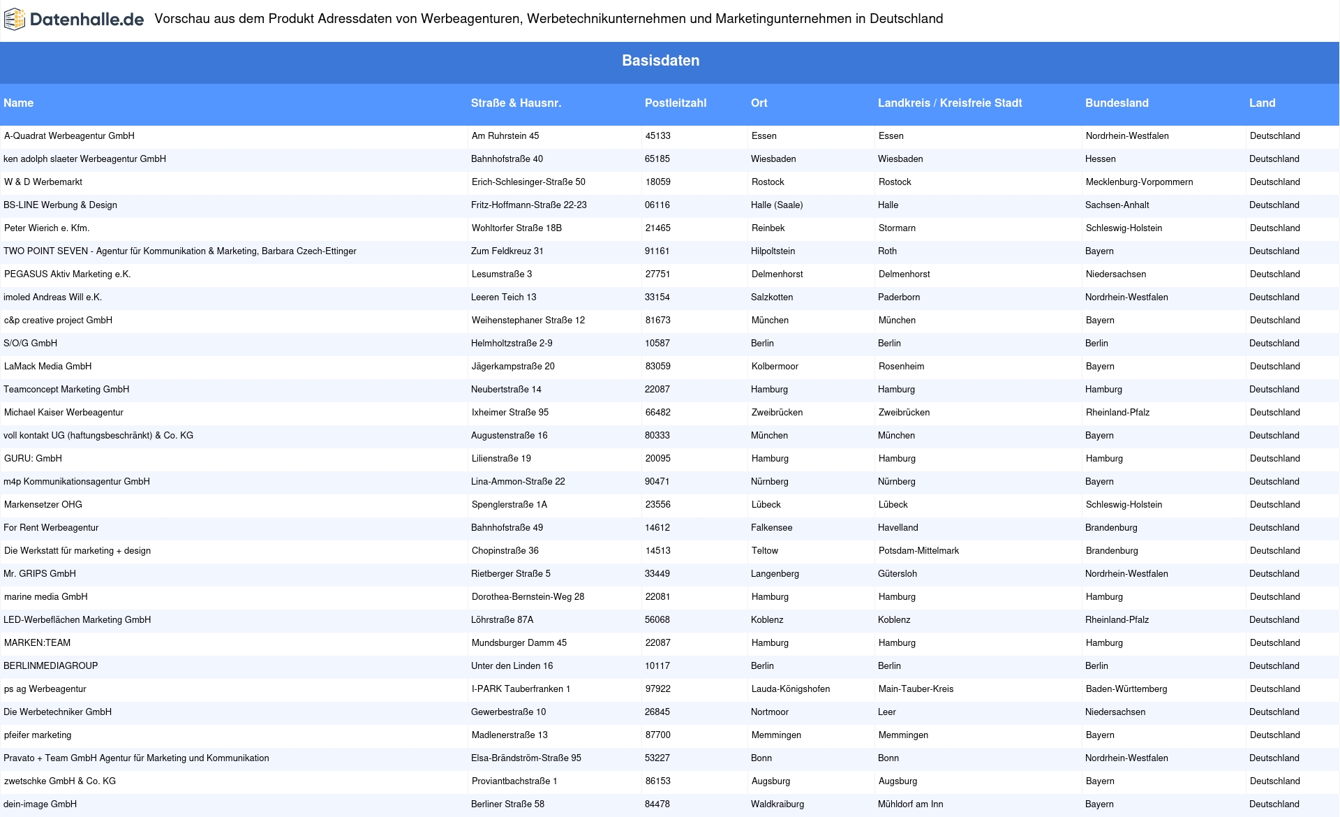1340x817 pixels.
Task: Select the S/O/G GmbH name cell
Action: (30, 344)
